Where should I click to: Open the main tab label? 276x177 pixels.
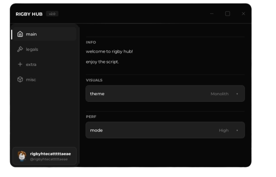31,34
